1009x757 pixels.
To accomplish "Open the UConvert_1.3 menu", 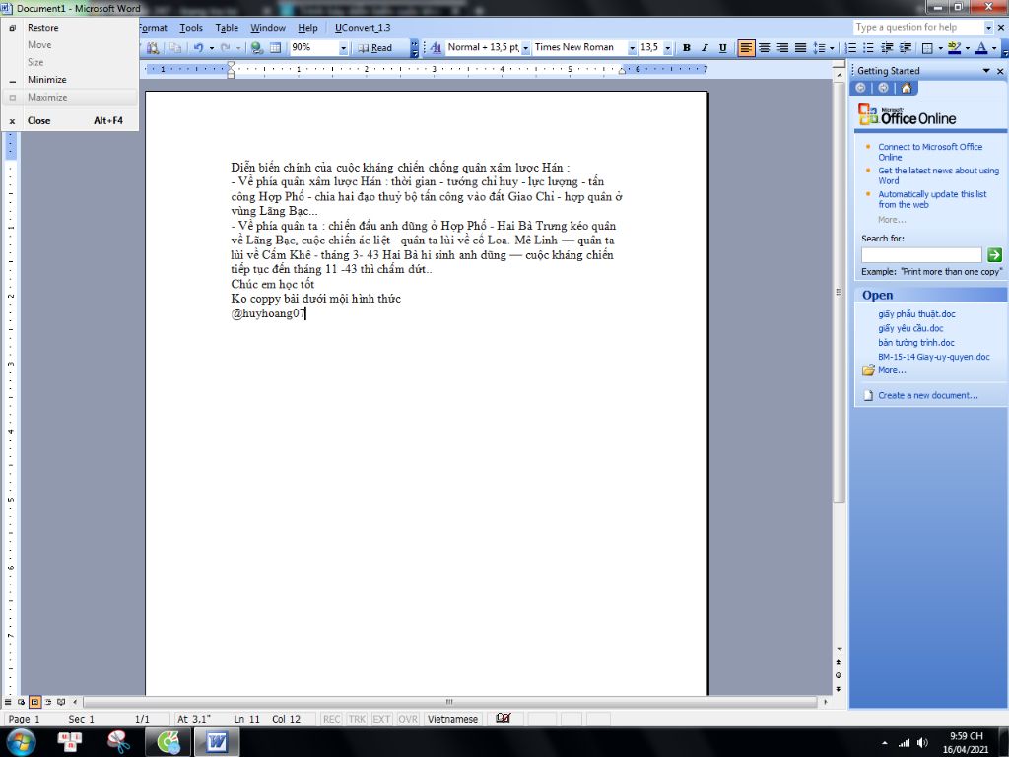I will pyautogui.click(x=363, y=27).
